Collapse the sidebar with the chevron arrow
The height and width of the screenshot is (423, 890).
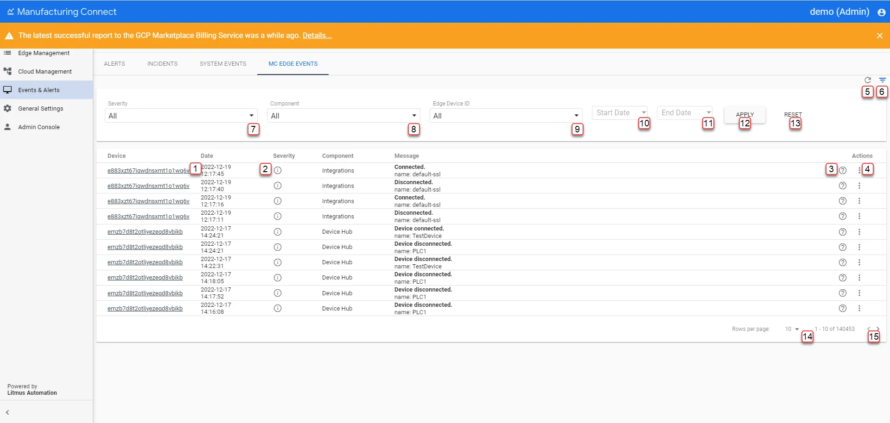(x=7, y=412)
